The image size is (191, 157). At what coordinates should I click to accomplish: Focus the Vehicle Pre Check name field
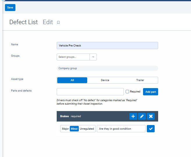click(x=107, y=46)
